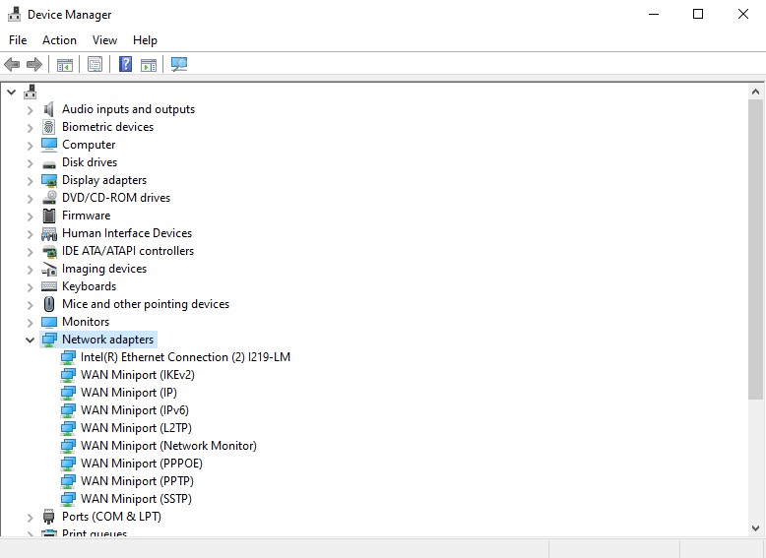This screenshot has height=558, width=766.
Task: Click the Device Manager title bar icon
Action: (x=14, y=14)
